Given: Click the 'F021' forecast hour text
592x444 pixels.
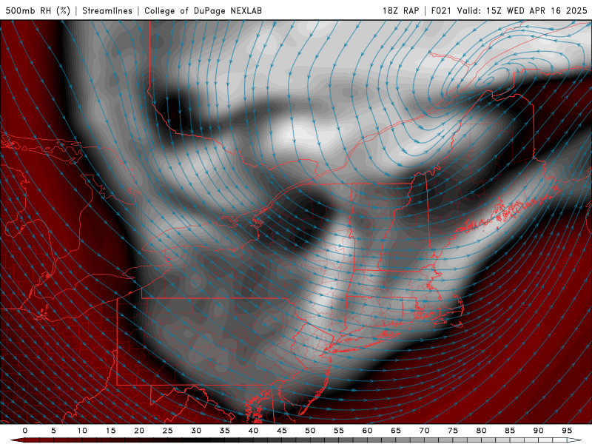Looking at the screenshot, I should (x=441, y=10).
